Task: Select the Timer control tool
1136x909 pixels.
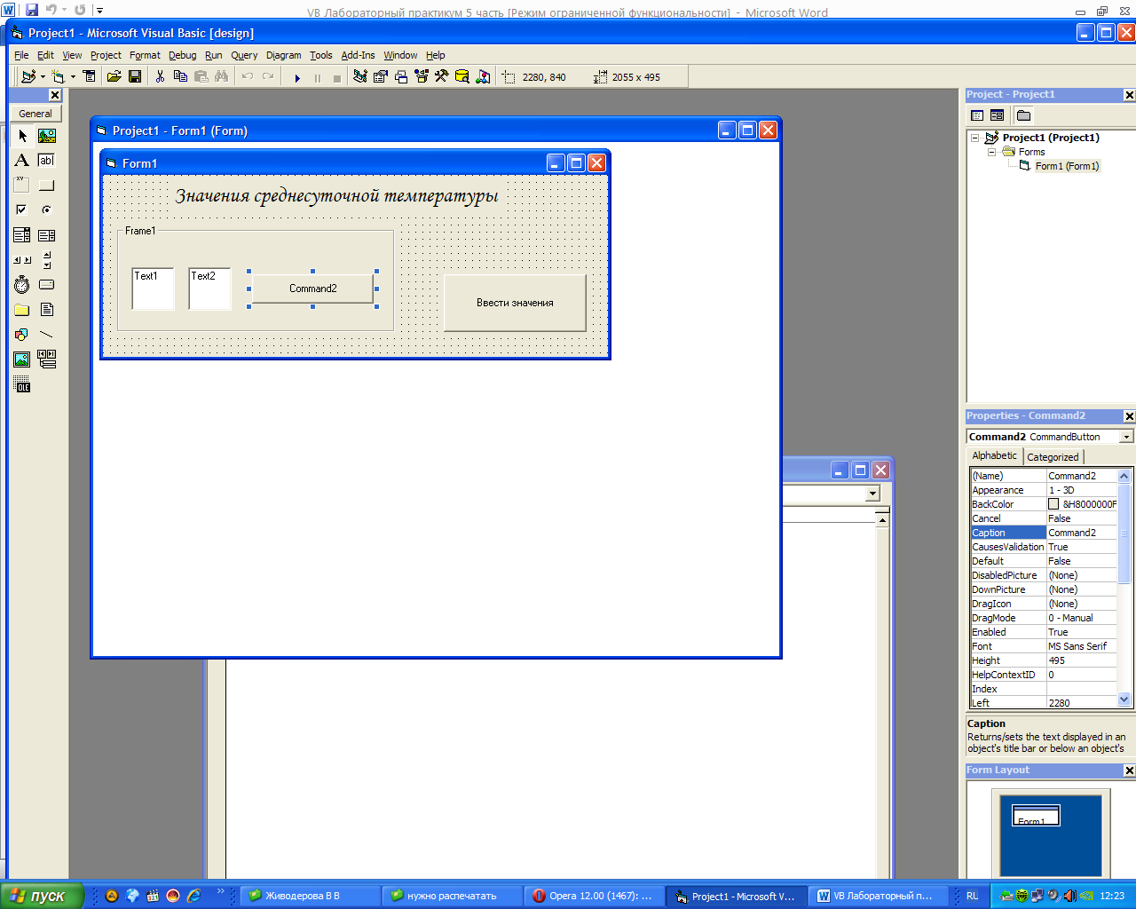Action: pyautogui.click(x=22, y=285)
